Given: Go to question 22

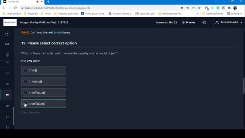Looking at the screenshot, I should coord(7,127).
